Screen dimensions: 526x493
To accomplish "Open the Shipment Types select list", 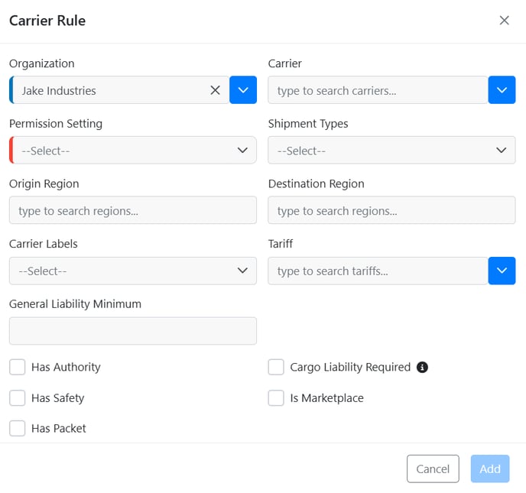I will point(391,151).
